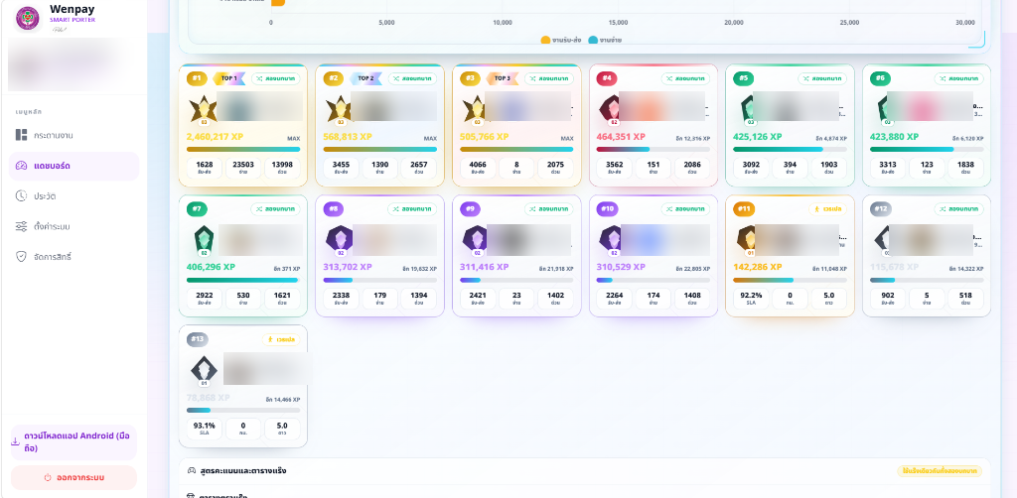Viewport: 1017px width, 498px height.
Task: Click the 425,126 XP value
Action: coord(758,137)
